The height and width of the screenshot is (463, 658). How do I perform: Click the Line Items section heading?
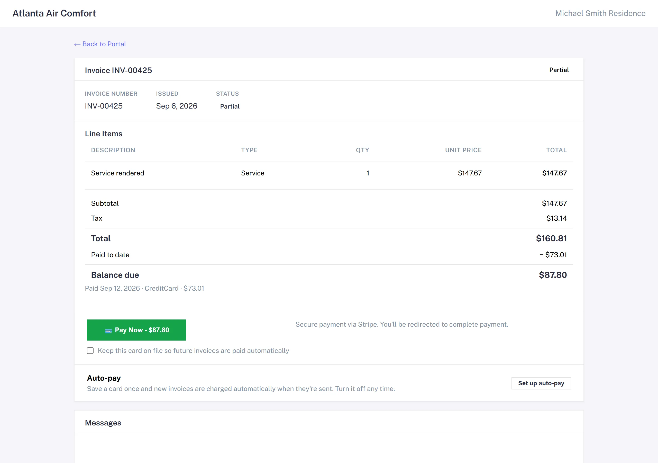click(x=104, y=134)
